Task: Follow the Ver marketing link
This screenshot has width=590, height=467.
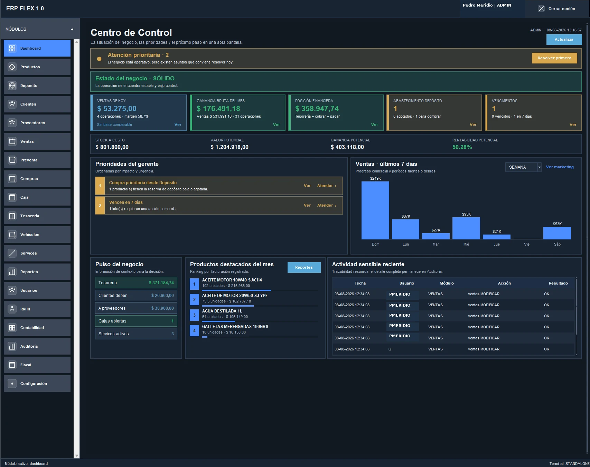Action: (560, 167)
